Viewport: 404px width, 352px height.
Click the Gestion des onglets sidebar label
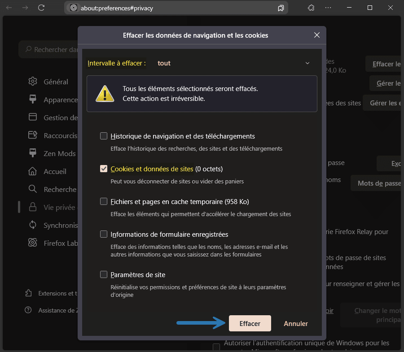[x=61, y=117]
